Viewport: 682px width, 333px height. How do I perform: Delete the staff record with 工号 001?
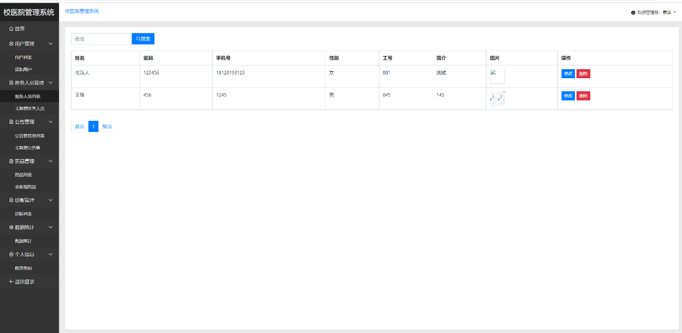point(583,73)
